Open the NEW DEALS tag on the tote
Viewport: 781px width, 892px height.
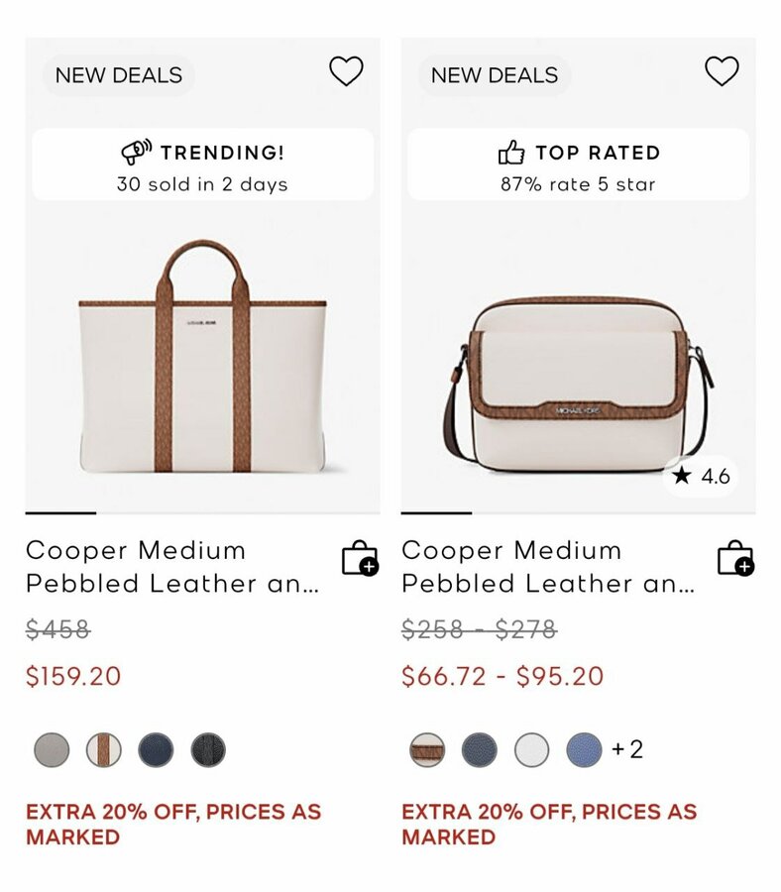[119, 75]
